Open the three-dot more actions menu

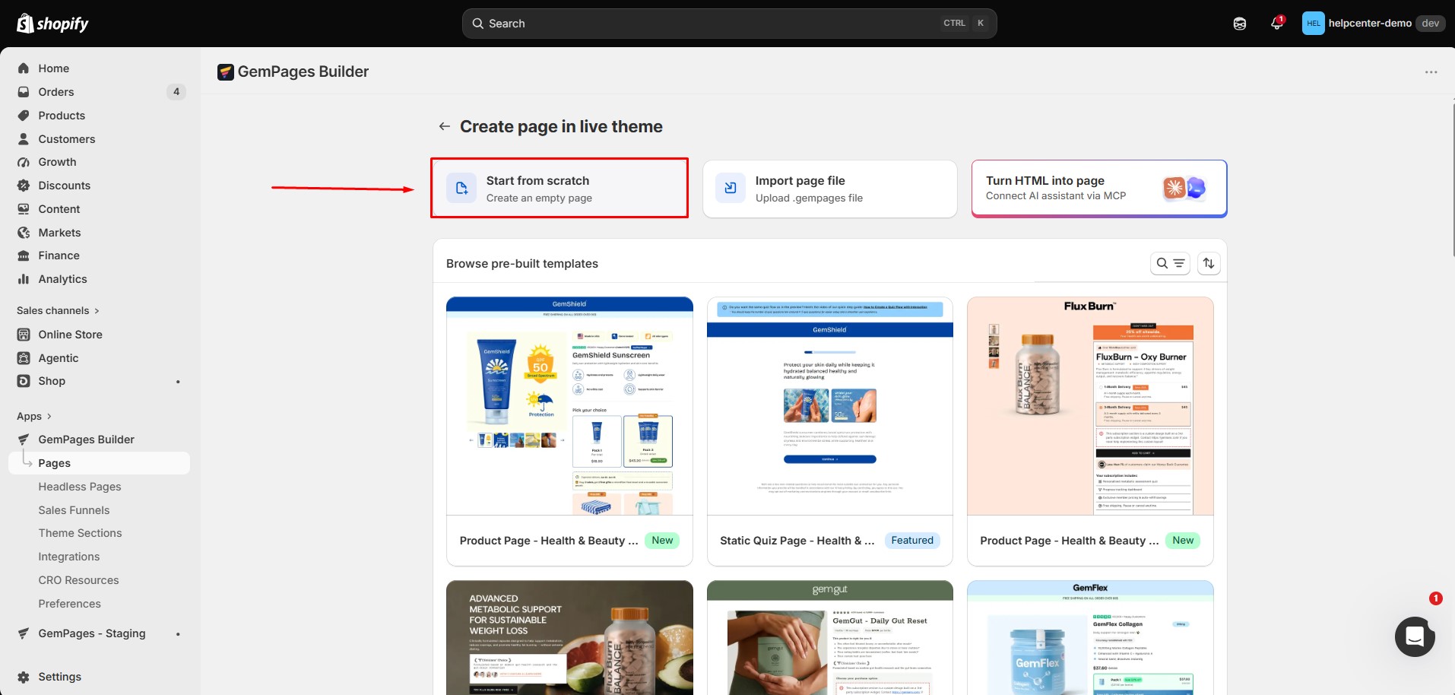point(1431,72)
